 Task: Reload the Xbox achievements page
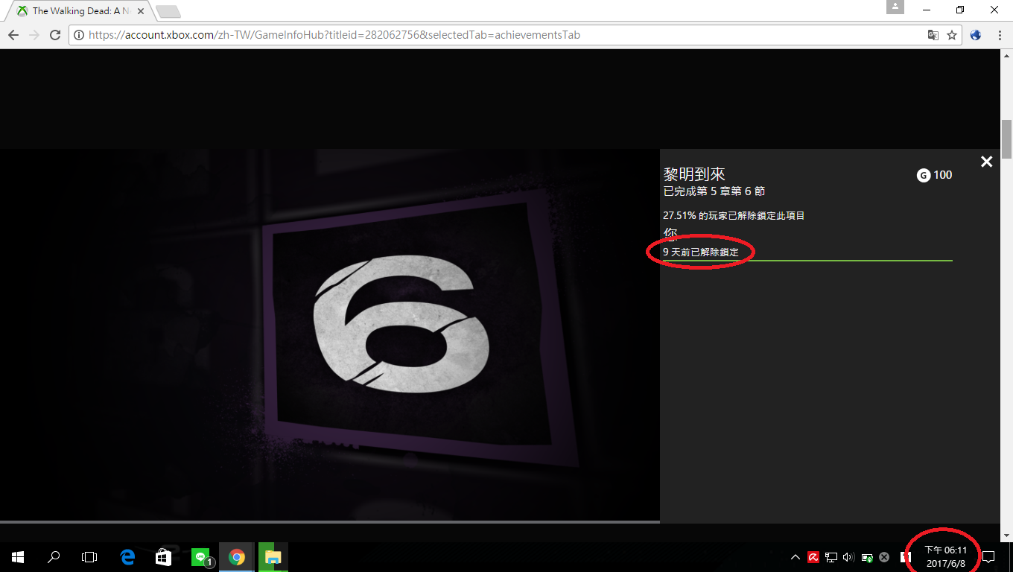55,35
